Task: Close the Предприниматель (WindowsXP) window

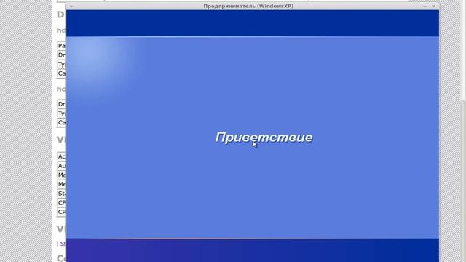Action: click(434, 7)
